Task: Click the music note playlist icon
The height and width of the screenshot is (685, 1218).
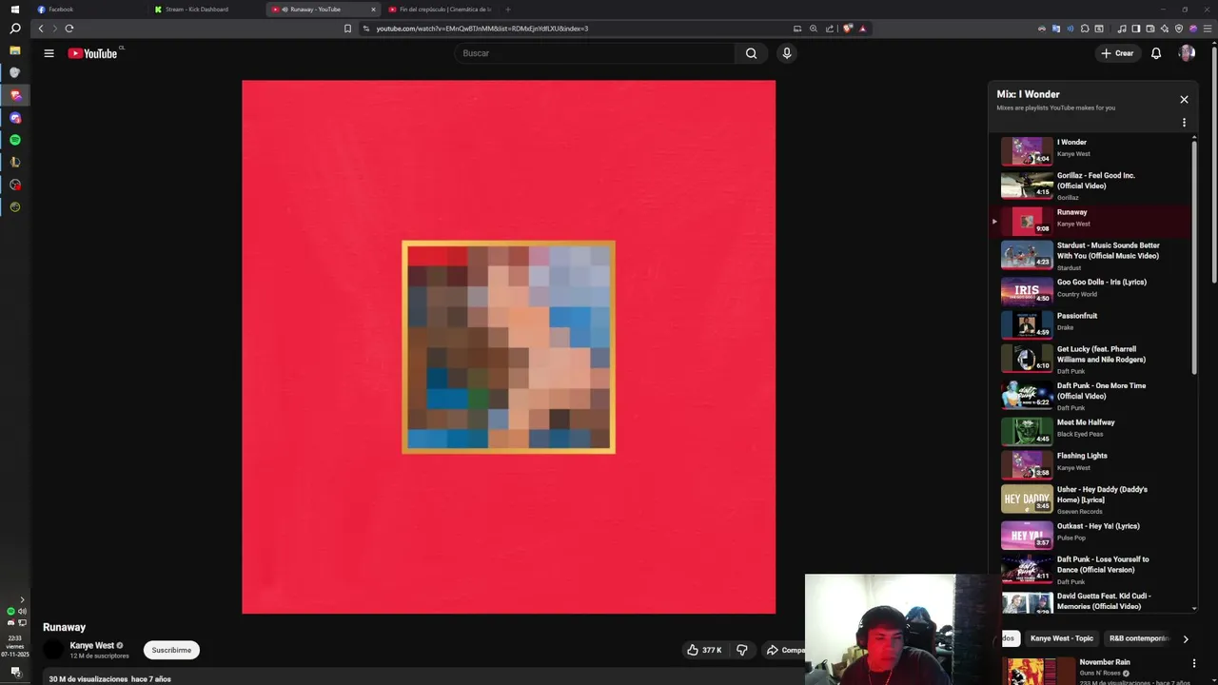Action: coord(1122,29)
